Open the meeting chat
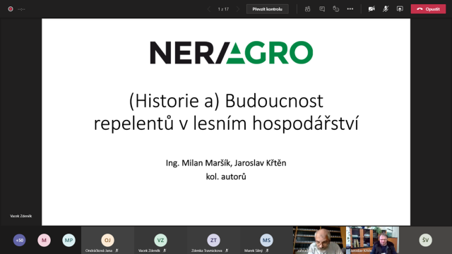The image size is (452, 254). tap(322, 9)
